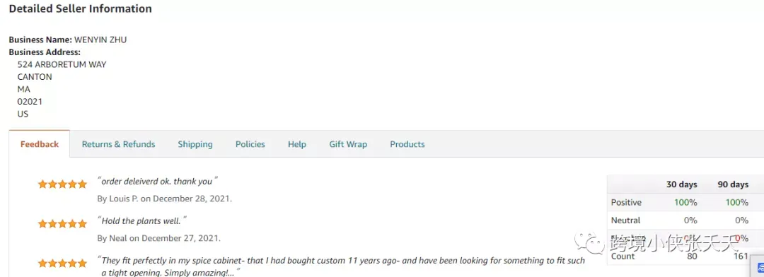This screenshot has width=764, height=277.
Task: Click the 'Hold the plants well.' review text
Action: pos(141,220)
